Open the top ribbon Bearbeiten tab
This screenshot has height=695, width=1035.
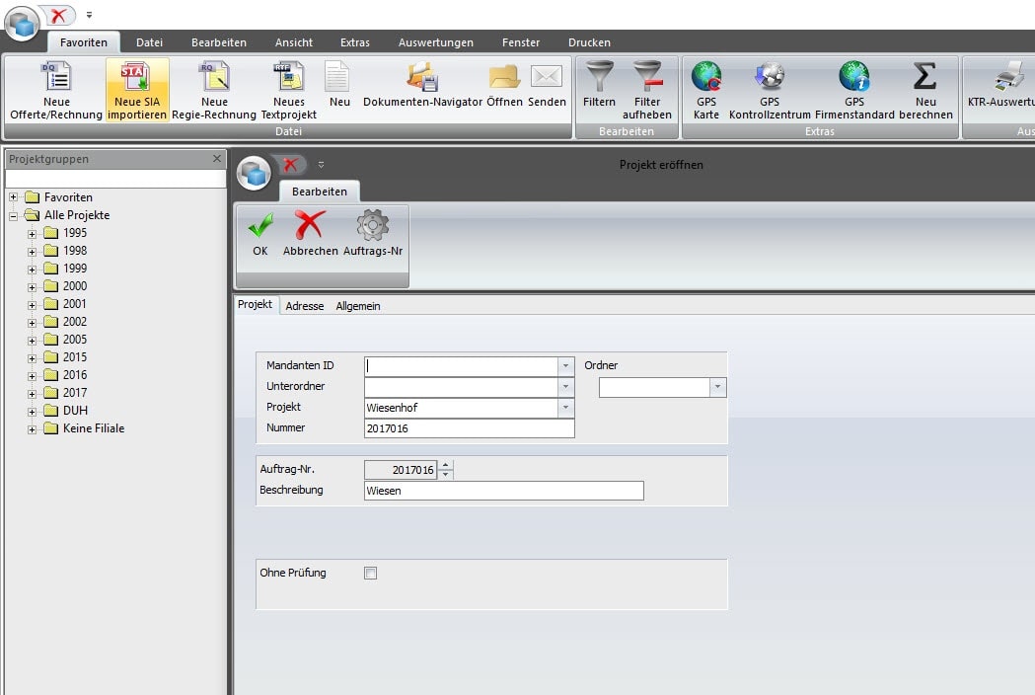(x=219, y=42)
